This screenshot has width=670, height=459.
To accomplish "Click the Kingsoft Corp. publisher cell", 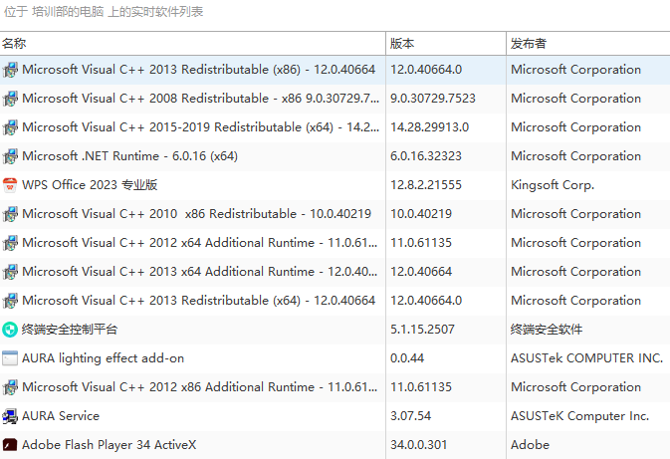I will click(x=553, y=185).
